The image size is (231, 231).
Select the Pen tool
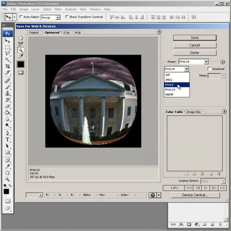(7, 133)
